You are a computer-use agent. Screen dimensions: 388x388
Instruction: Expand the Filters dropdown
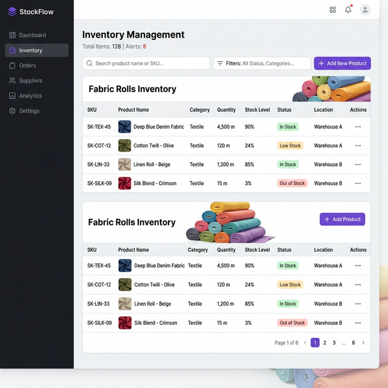pyautogui.click(x=261, y=63)
